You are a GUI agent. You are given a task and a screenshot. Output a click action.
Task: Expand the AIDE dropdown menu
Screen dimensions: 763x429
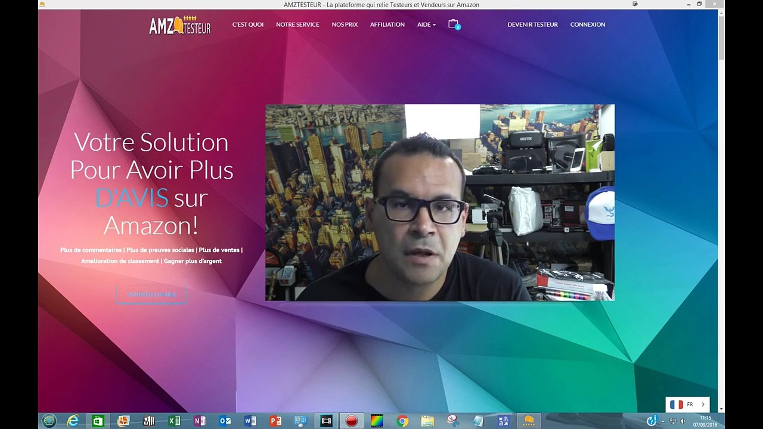tap(426, 24)
